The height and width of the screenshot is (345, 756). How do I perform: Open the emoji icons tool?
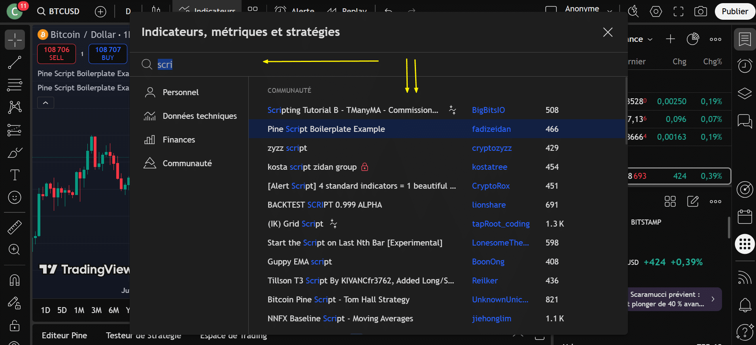pos(15,197)
